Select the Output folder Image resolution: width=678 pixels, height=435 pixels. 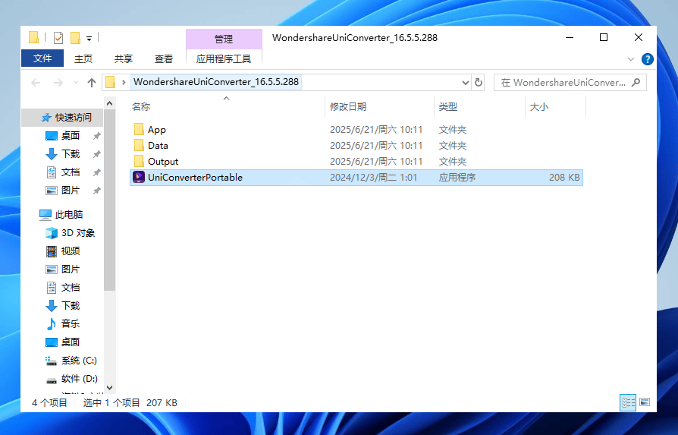tap(356, 162)
